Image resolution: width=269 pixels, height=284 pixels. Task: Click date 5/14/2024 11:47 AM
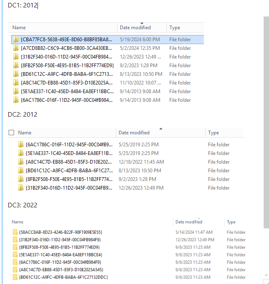coord(194,232)
